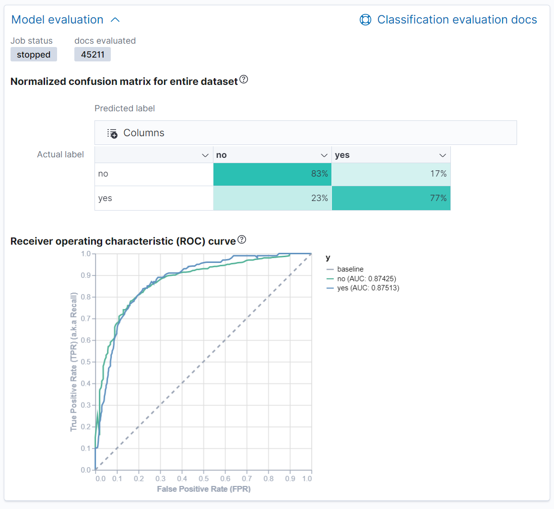Open the Columns selector icon above the matrix
This screenshot has width=554, height=509.
tap(112, 133)
